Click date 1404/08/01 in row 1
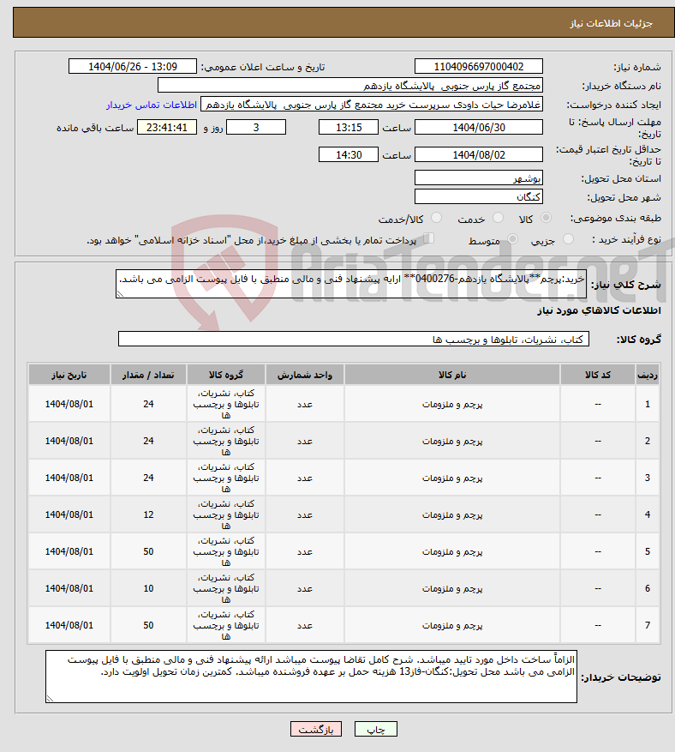 69,404
